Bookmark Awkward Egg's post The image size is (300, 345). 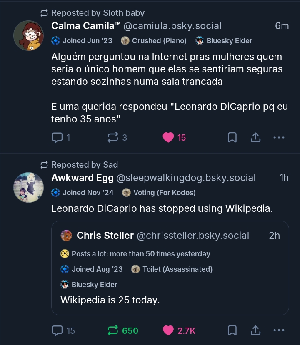[x=232, y=330]
